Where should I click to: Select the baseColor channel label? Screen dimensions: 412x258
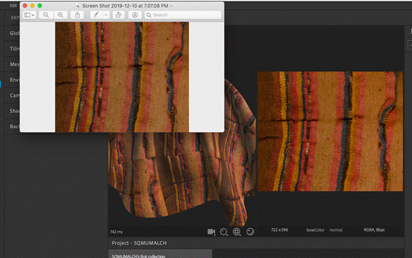pos(315,230)
